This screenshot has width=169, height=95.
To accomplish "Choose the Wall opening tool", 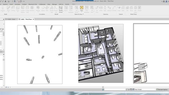I will pos(105,9).
